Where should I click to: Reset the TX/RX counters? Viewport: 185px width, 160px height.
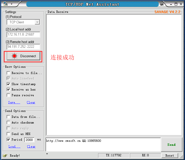[169, 155]
